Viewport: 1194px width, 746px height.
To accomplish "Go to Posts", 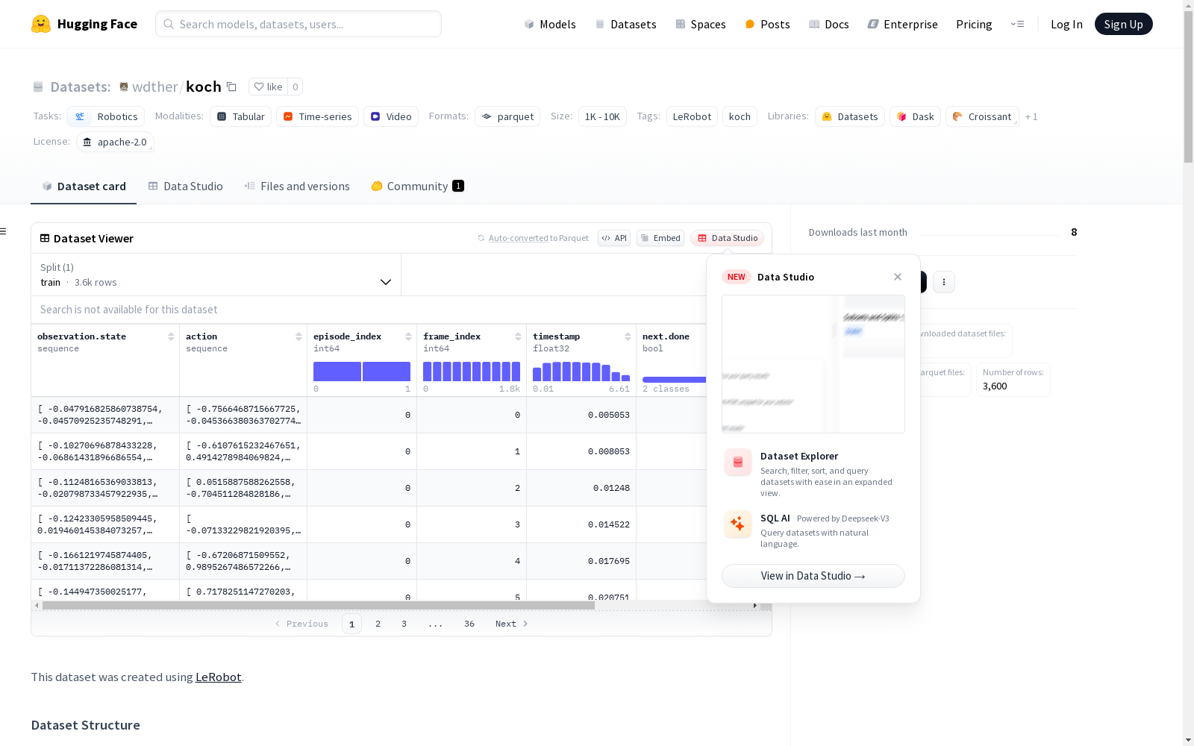I will pyautogui.click(x=767, y=24).
